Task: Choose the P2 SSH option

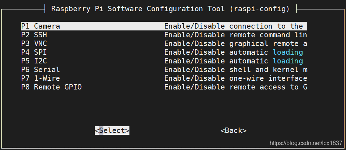Action: (34, 35)
